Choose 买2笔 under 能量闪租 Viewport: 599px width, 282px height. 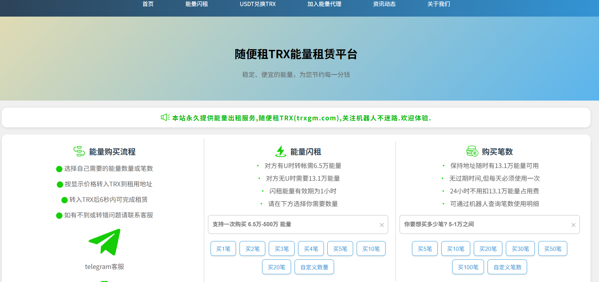coord(253,248)
